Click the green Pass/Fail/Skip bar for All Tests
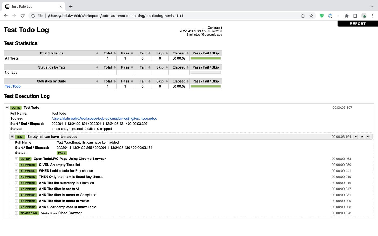 [205, 58]
